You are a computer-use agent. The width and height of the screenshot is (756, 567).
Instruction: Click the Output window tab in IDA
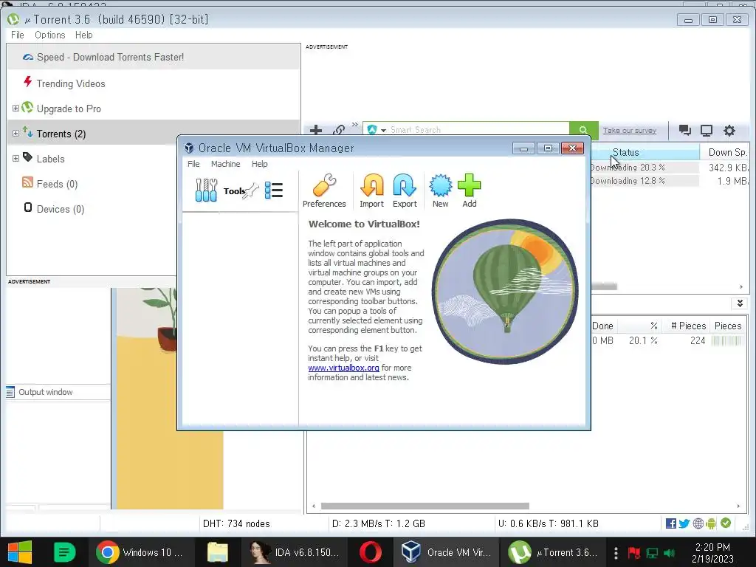pyautogui.click(x=45, y=392)
